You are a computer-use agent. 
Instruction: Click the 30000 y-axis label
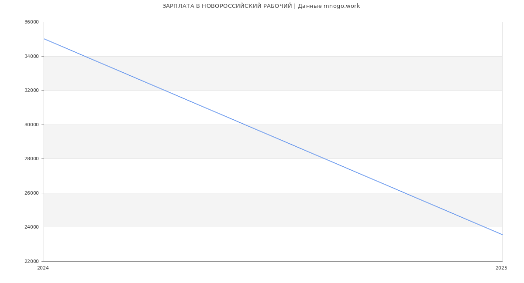click(31, 125)
